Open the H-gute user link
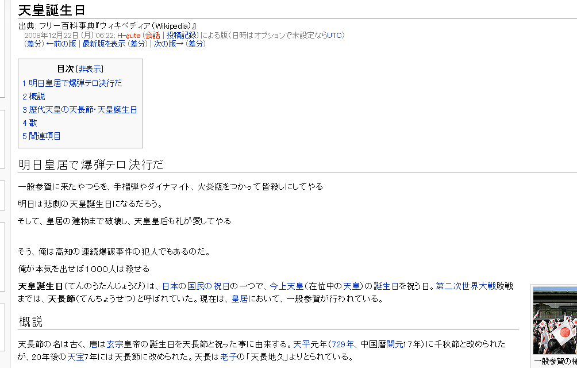 click(129, 35)
